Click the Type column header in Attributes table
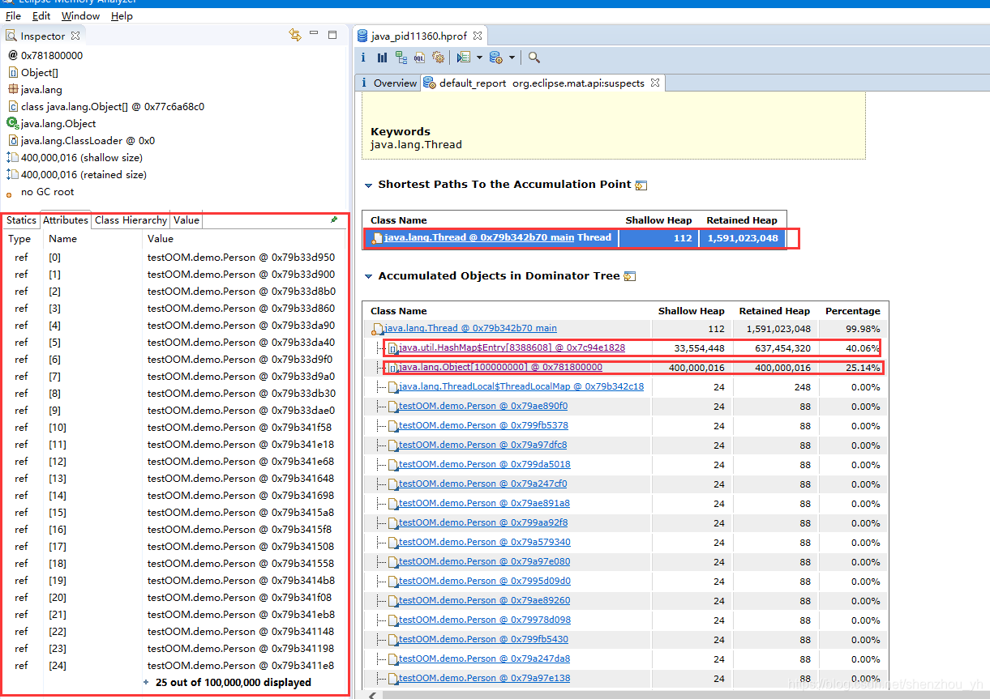The height and width of the screenshot is (699, 990). tap(19, 239)
